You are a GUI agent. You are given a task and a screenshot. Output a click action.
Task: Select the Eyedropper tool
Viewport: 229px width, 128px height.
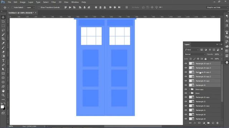[3, 43]
